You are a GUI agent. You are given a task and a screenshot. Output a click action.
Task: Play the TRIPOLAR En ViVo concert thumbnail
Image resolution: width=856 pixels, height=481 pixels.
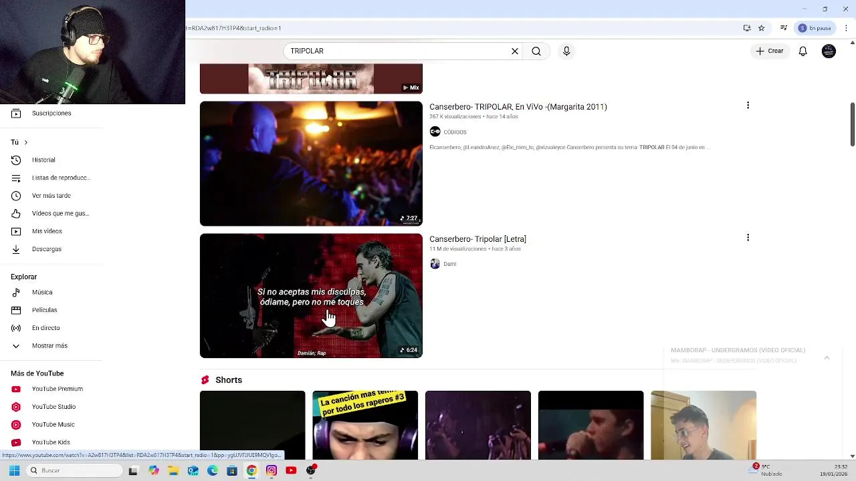(311, 164)
